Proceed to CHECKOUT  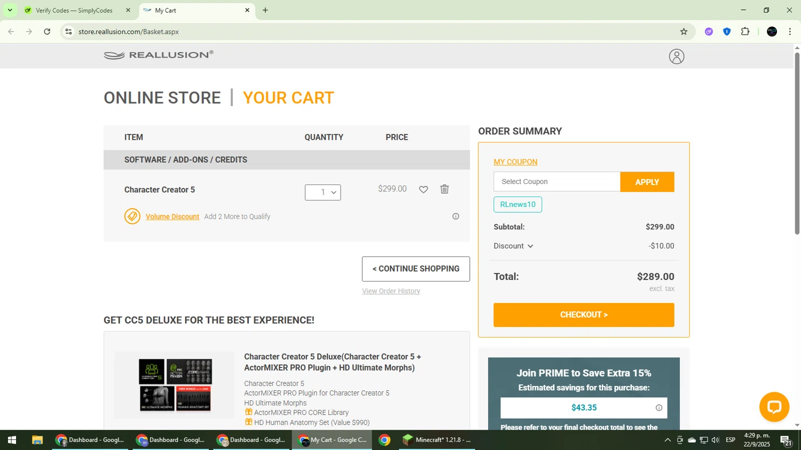(x=584, y=315)
